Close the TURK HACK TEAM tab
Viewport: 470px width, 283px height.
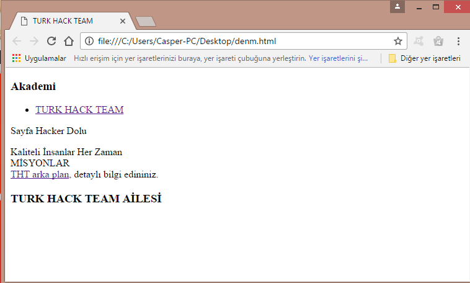(123, 21)
